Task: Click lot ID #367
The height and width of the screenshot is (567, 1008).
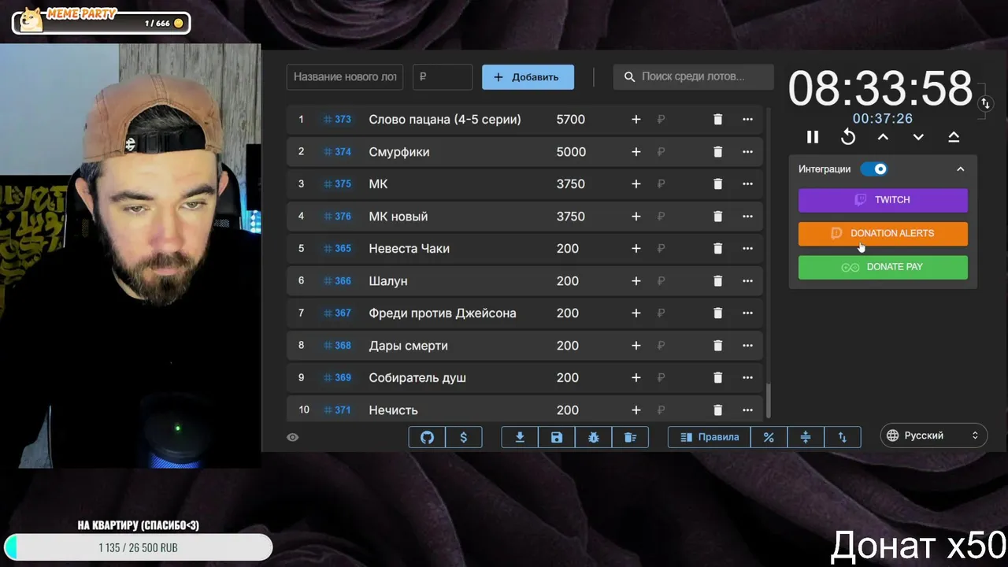Action: (338, 313)
